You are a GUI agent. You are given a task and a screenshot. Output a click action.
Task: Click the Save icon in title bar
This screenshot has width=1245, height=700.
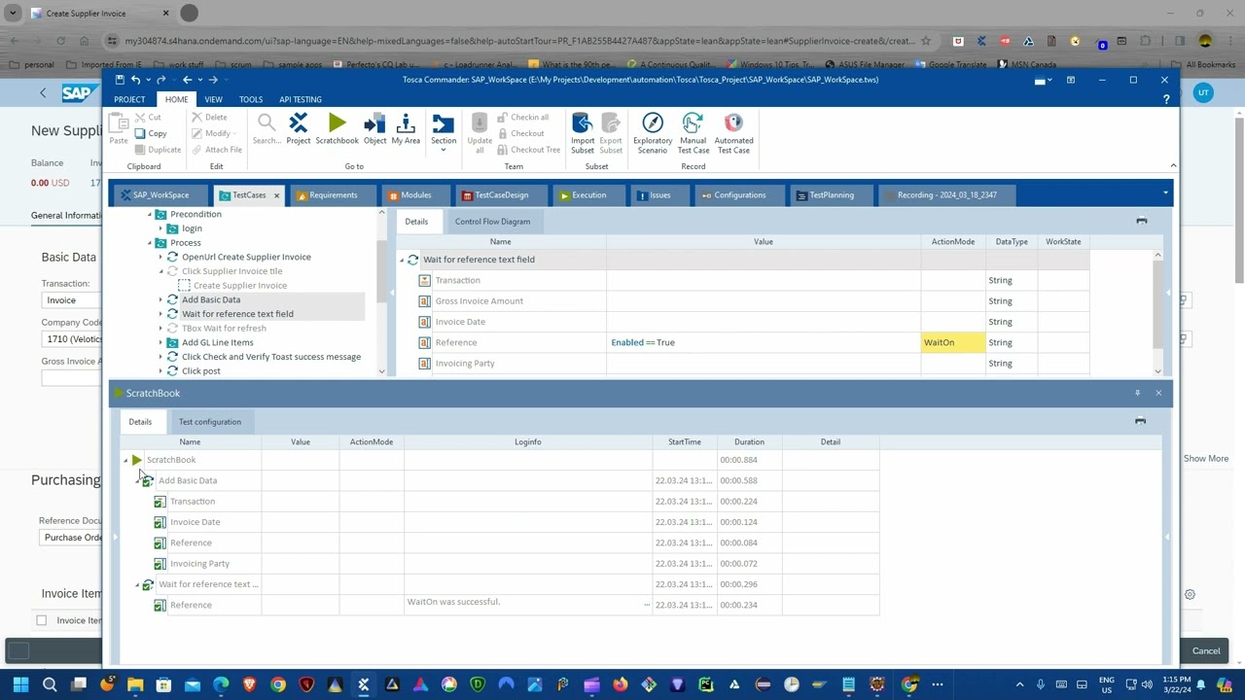click(120, 80)
